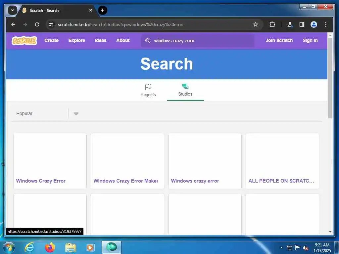This screenshot has width=339, height=254.
Task: Close the Scratch - Search tab
Action: pos(91,10)
